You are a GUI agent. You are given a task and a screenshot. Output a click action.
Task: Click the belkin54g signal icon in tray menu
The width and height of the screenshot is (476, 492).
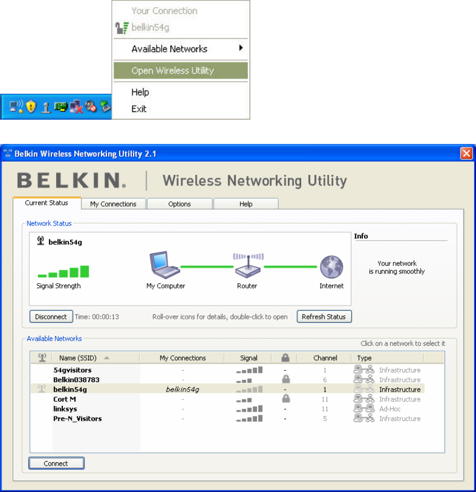pos(122,28)
